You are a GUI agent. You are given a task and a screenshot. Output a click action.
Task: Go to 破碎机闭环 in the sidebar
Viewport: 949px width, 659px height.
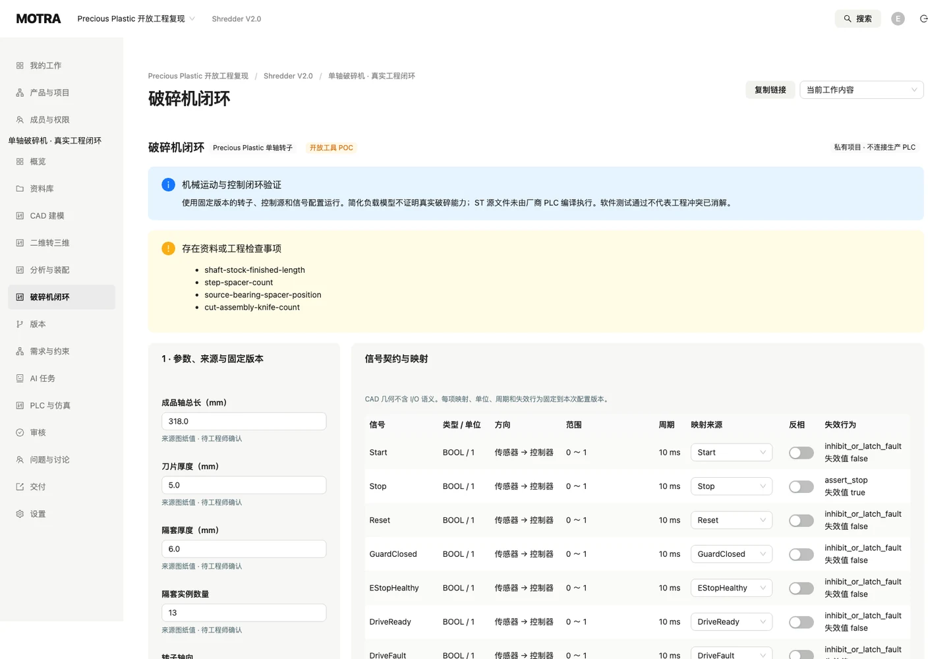pos(62,297)
